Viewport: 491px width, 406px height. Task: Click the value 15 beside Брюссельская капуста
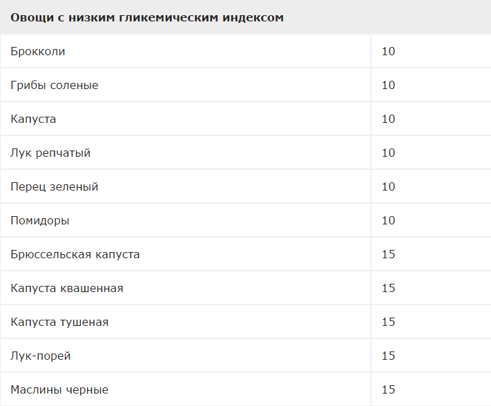coord(388,254)
